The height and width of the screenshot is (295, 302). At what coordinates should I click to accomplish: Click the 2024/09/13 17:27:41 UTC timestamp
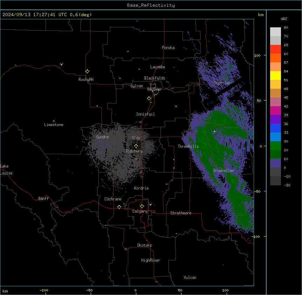click(35, 15)
